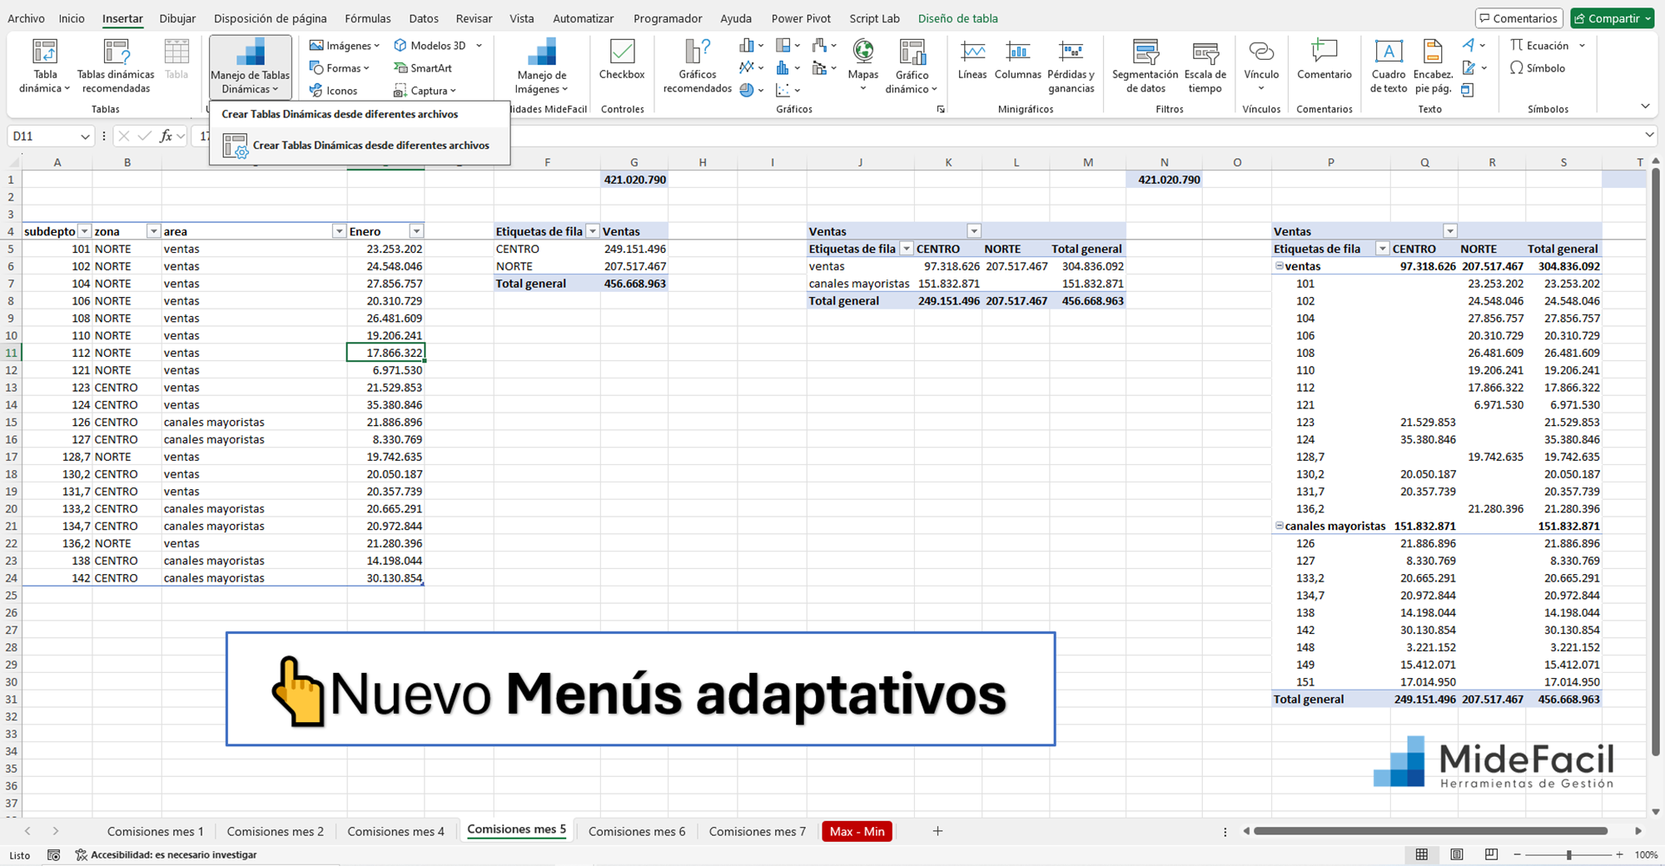Screen dimensions: 1665x866
Task: Click the macro recording icon in status bar
Action: tap(54, 855)
